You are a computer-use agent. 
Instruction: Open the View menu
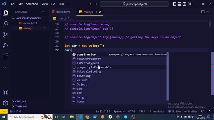point(44,4)
